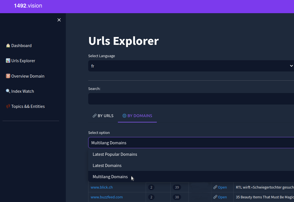This screenshot has height=202, width=294.
Task: Focus the Search input field
Action: tap(190, 99)
